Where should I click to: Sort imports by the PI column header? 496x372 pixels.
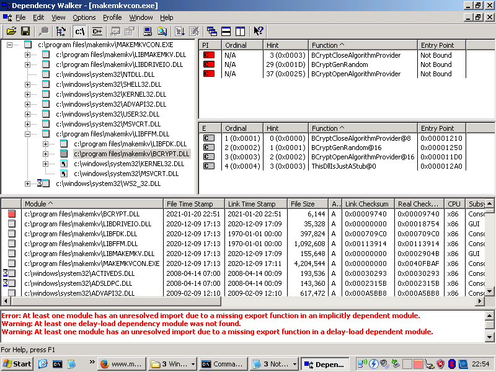pyautogui.click(x=210, y=45)
